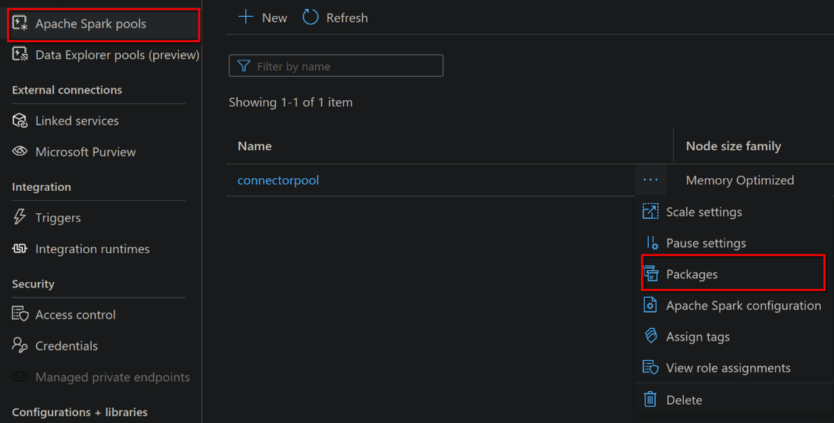Select Scale settings from context menu
The image size is (834, 423).
tap(704, 212)
